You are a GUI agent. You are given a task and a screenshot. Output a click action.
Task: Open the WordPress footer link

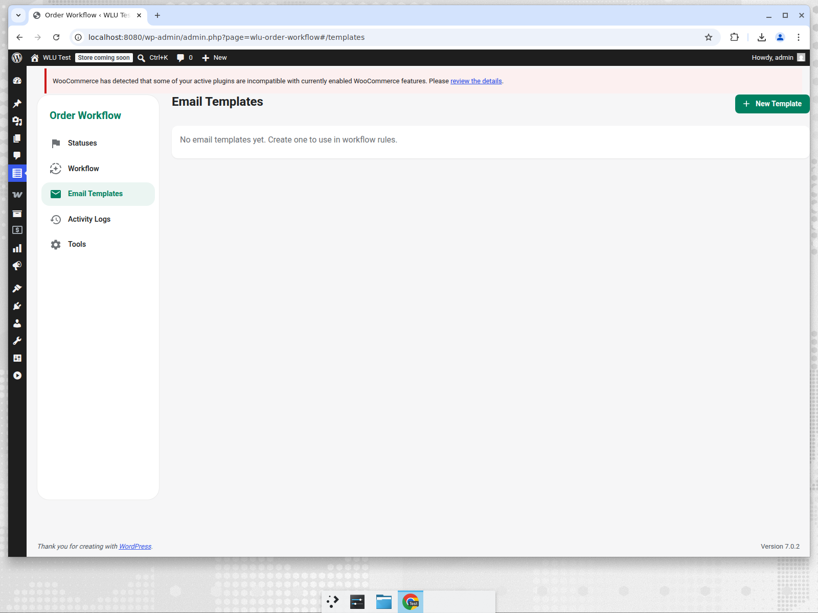[x=135, y=547]
